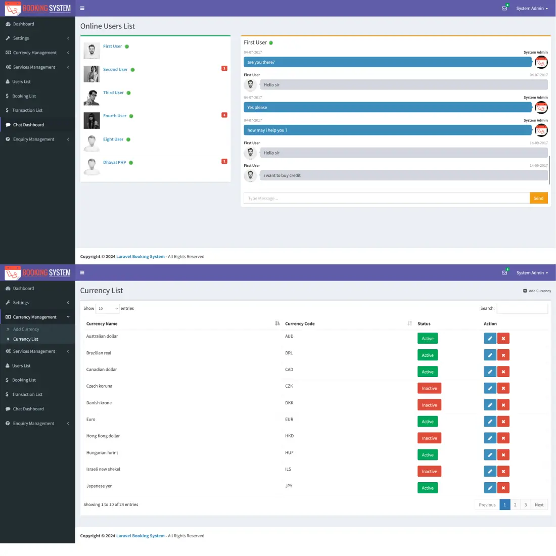556x556 pixels.
Task: Open Users List in Online Users page sidebar
Action: click(37, 81)
